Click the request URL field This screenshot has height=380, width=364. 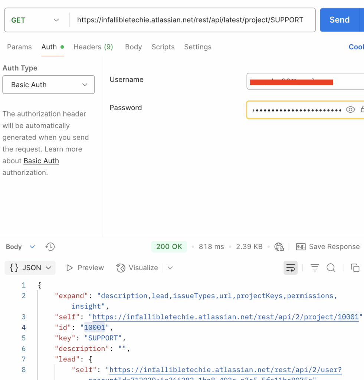point(190,20)
